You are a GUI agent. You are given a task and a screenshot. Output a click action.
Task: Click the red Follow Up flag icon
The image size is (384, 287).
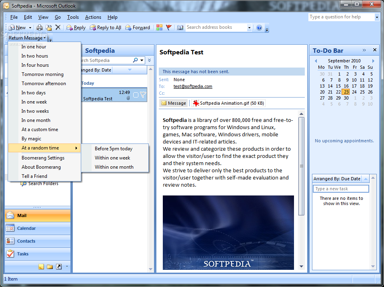click(169, 28)
